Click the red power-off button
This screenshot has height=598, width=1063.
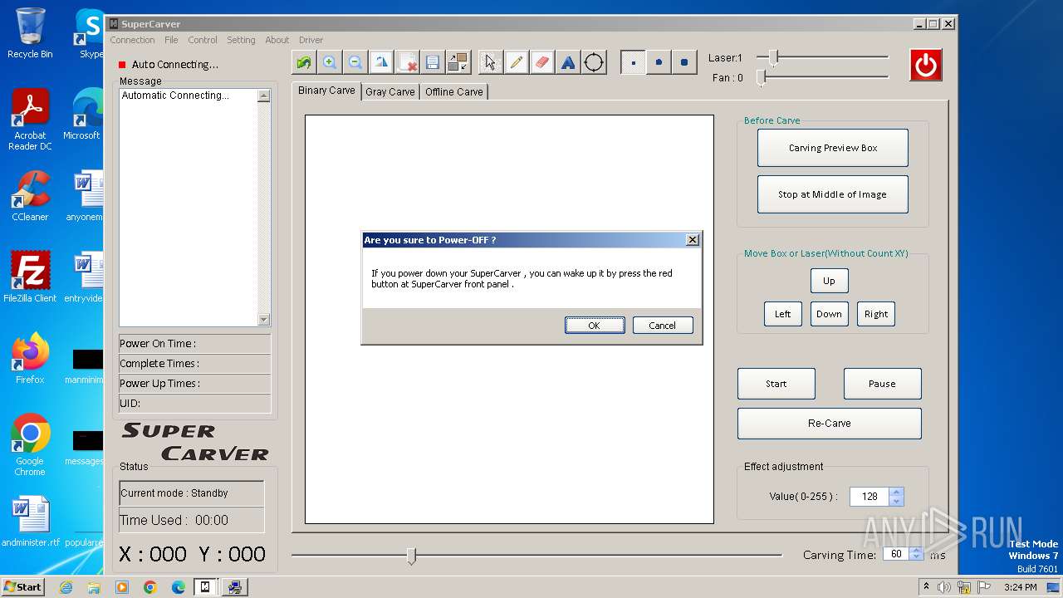pyautogui.click(x=926, y=65)
